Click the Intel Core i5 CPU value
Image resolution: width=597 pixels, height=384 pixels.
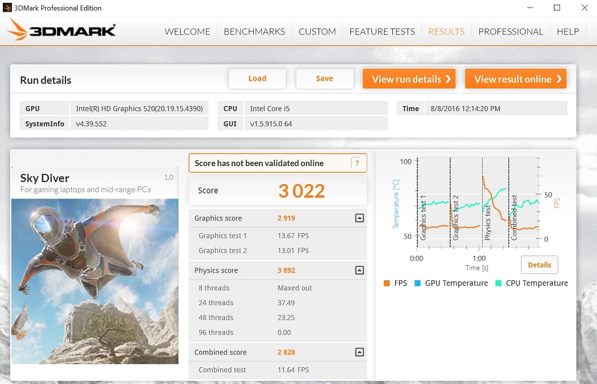click(x=270, y=109)
